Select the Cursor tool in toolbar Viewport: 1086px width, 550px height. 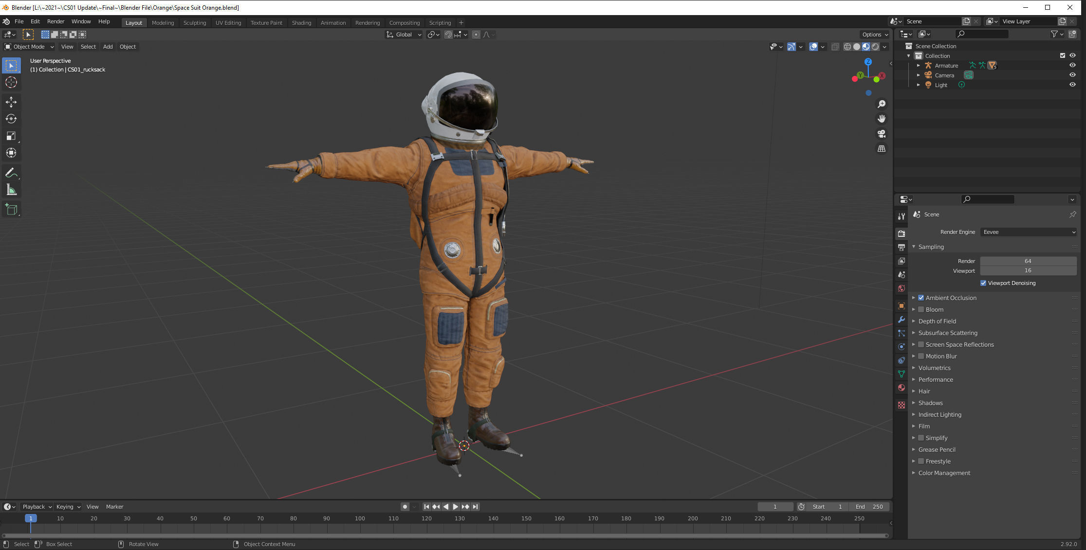click(x=11, y=82)
